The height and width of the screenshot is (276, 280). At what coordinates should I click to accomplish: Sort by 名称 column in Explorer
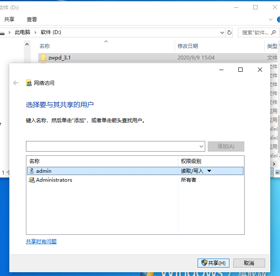pos(45,46)
